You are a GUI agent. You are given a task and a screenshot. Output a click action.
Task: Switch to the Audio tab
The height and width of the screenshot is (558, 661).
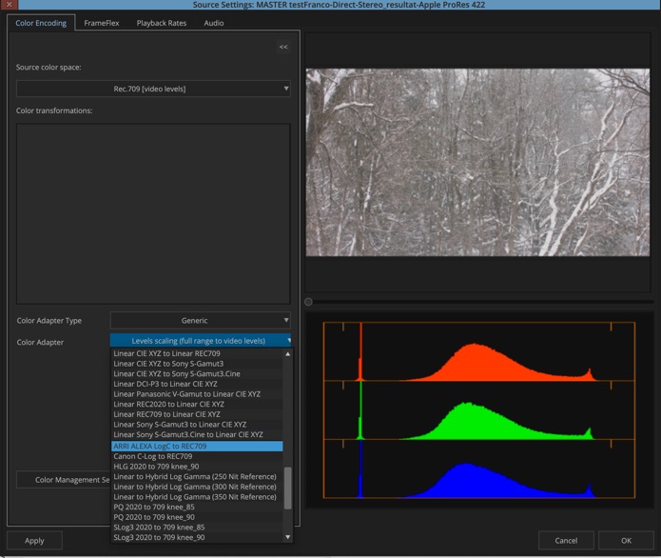[214, 23]
